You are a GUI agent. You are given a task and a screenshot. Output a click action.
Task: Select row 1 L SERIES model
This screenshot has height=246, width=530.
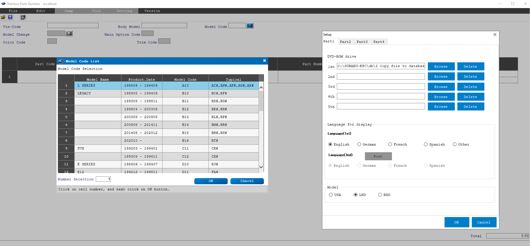pos(158,85)
